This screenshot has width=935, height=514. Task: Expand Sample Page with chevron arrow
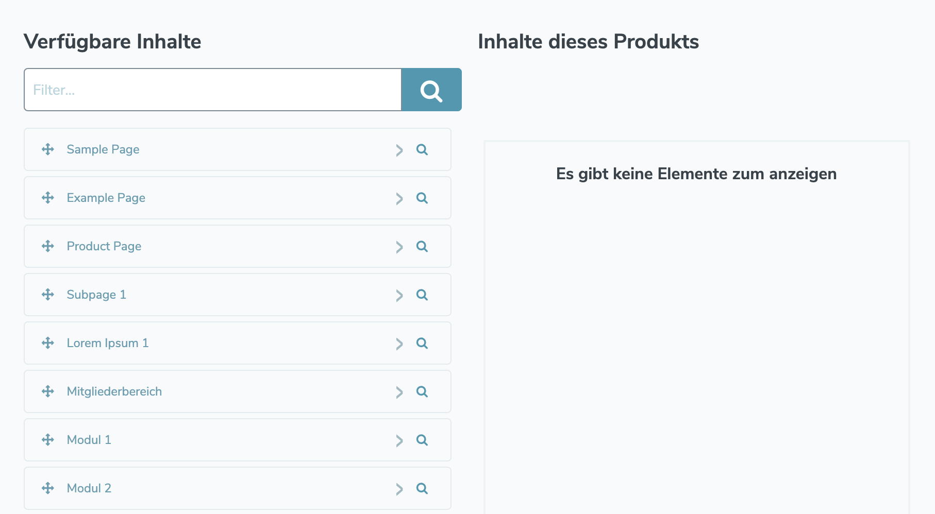399,150
